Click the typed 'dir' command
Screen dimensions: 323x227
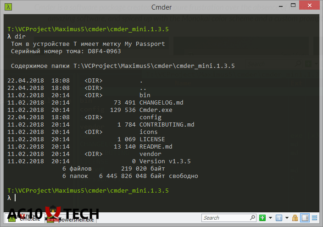[20, 37]
